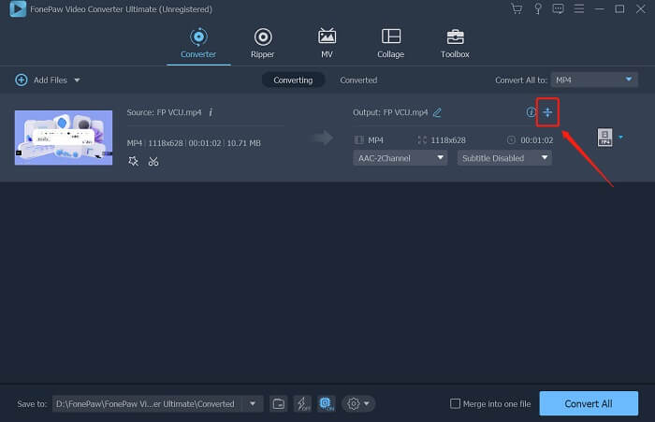This screenshot has height=422, width=655.
Task: Click the FonePaw app logo
Action: pos(18,9)
